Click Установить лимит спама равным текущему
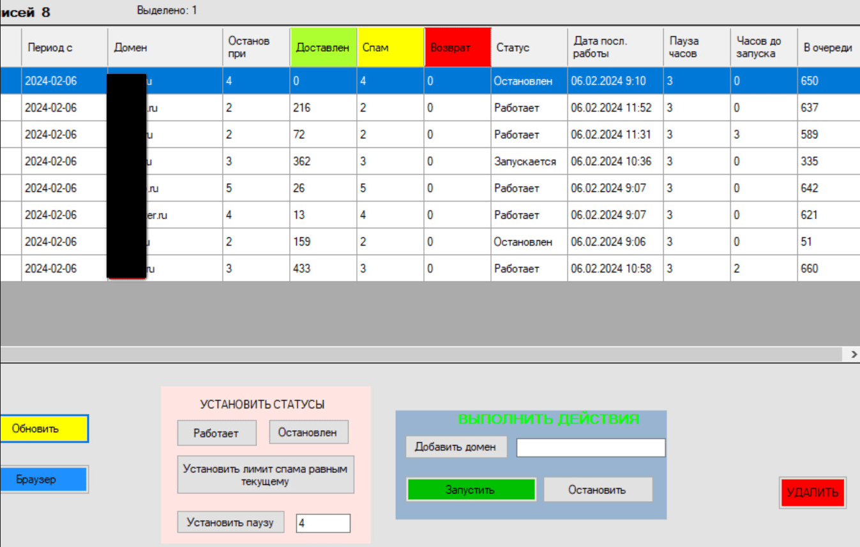Image resolution: width=860 pixels, height=547 pixels. tap(266, 474)
